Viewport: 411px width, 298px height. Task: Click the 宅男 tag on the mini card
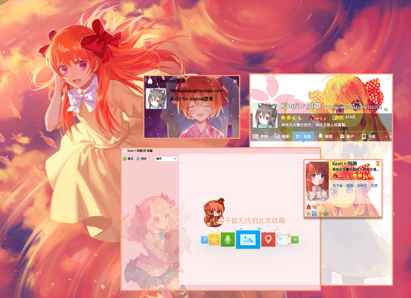pyautogui.click(x=374, y=185)
